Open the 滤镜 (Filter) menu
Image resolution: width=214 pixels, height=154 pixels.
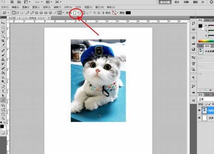(57, 7)
